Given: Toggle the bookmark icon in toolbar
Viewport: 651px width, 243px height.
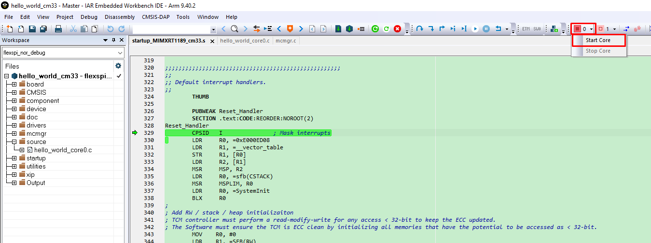Looking at the screenshot, I should coord(290,29).
